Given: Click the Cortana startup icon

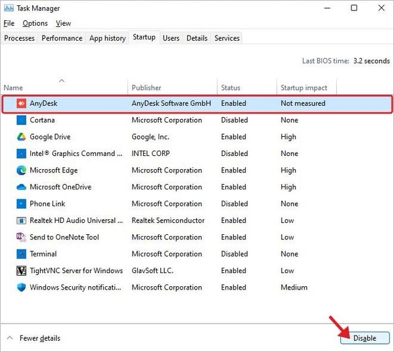Looking at the screenshot, I should 22,120.
